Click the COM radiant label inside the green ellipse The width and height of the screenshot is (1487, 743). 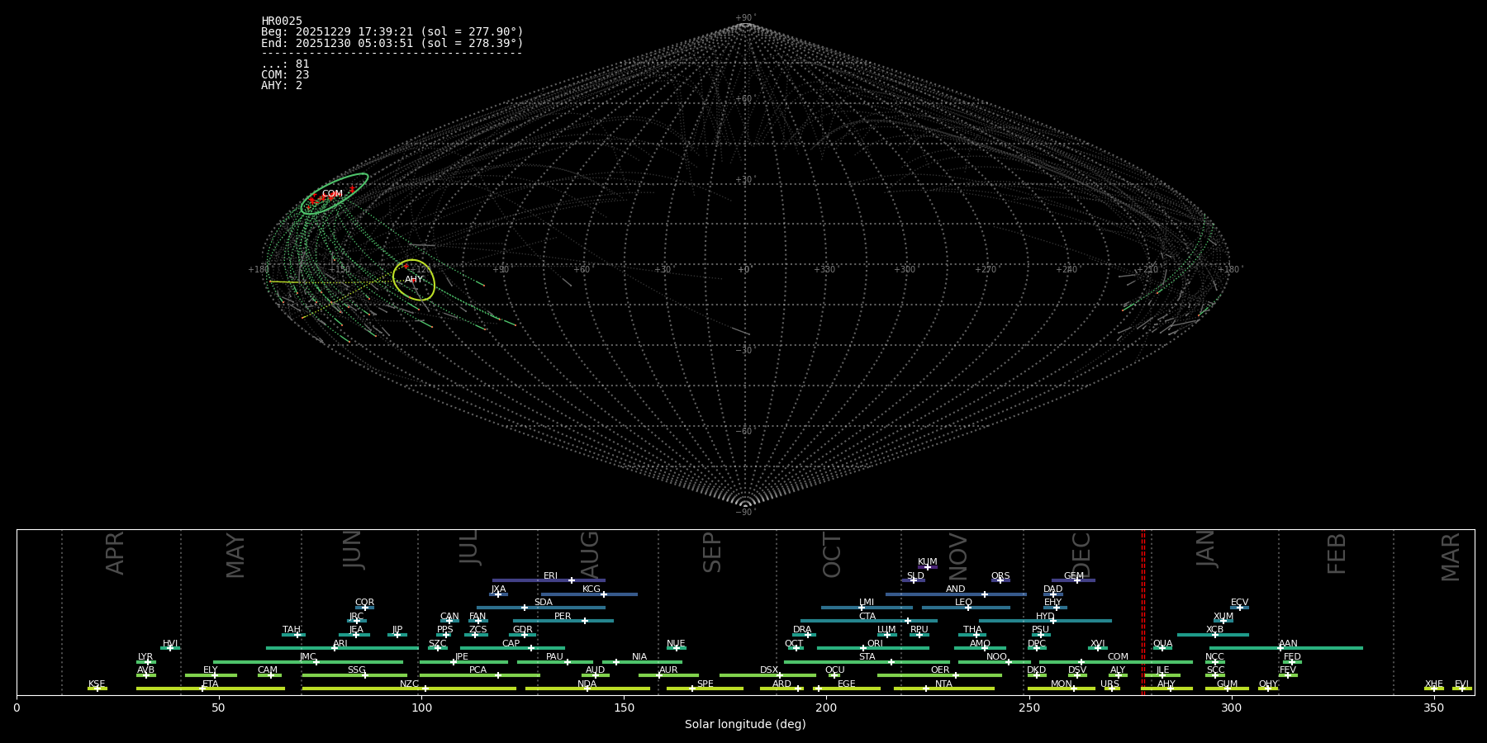click(332, 194)
